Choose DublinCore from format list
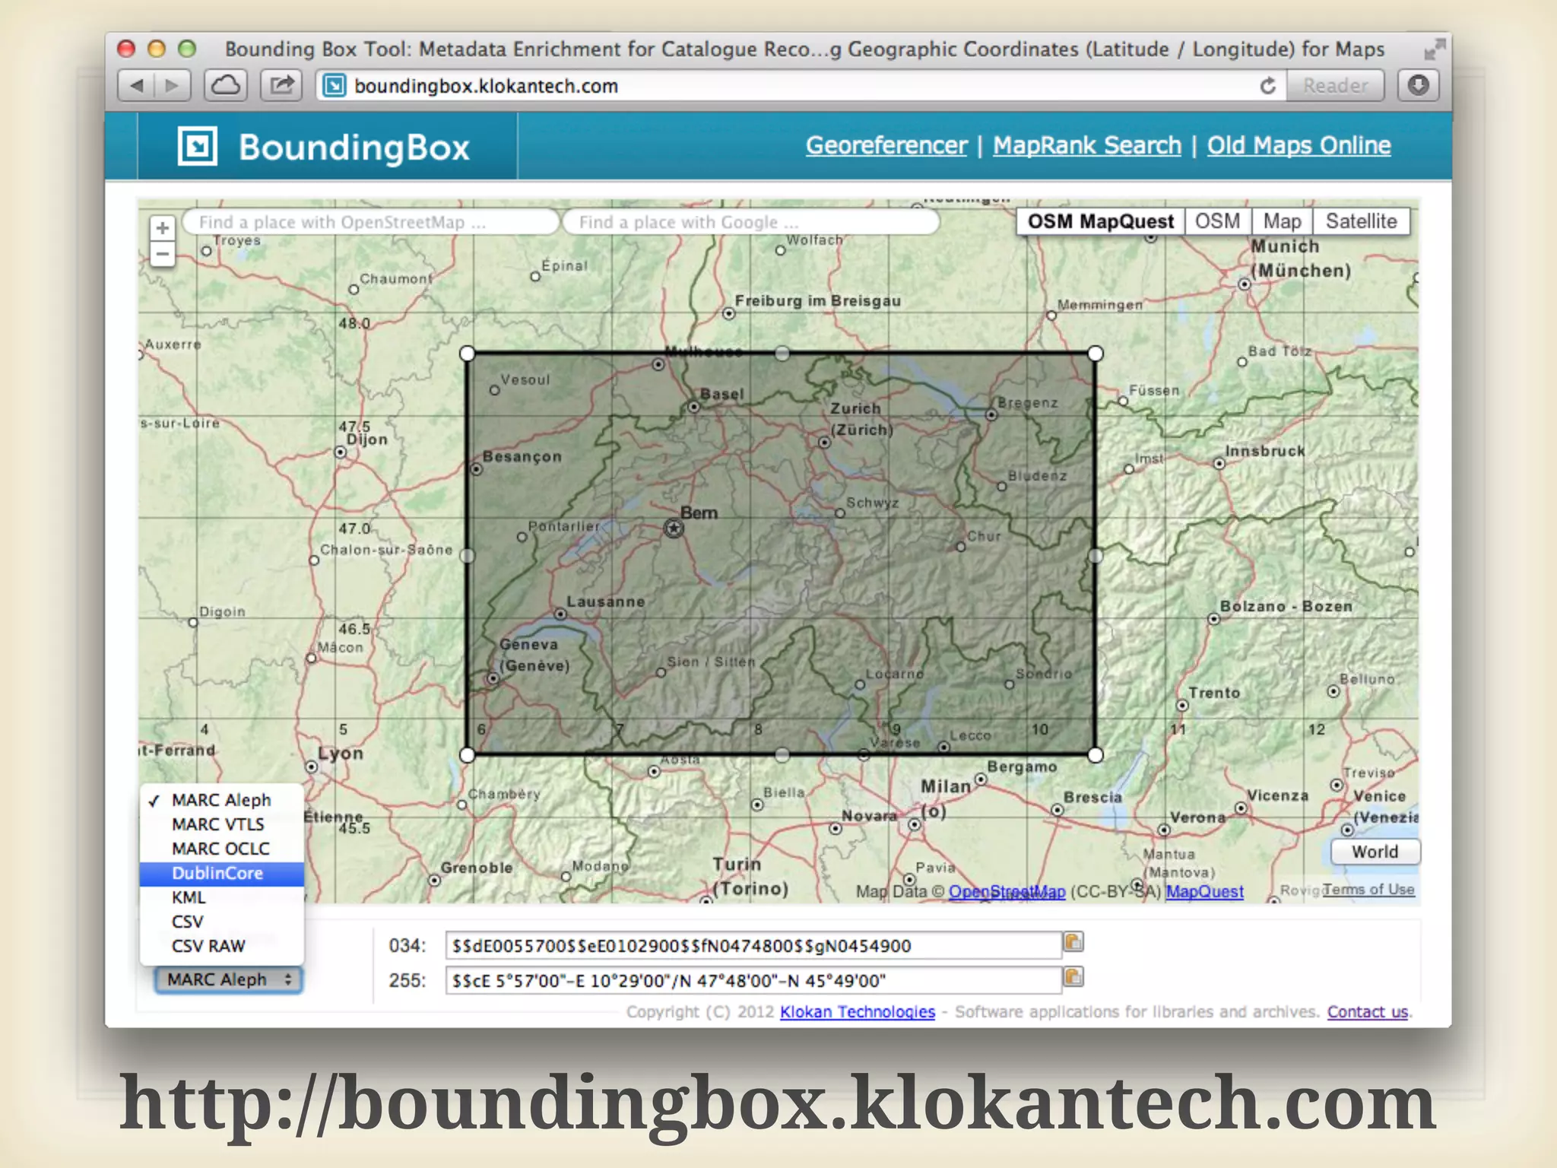The height and width of the screenshot is (1168, 1557). tap(221, 873)
